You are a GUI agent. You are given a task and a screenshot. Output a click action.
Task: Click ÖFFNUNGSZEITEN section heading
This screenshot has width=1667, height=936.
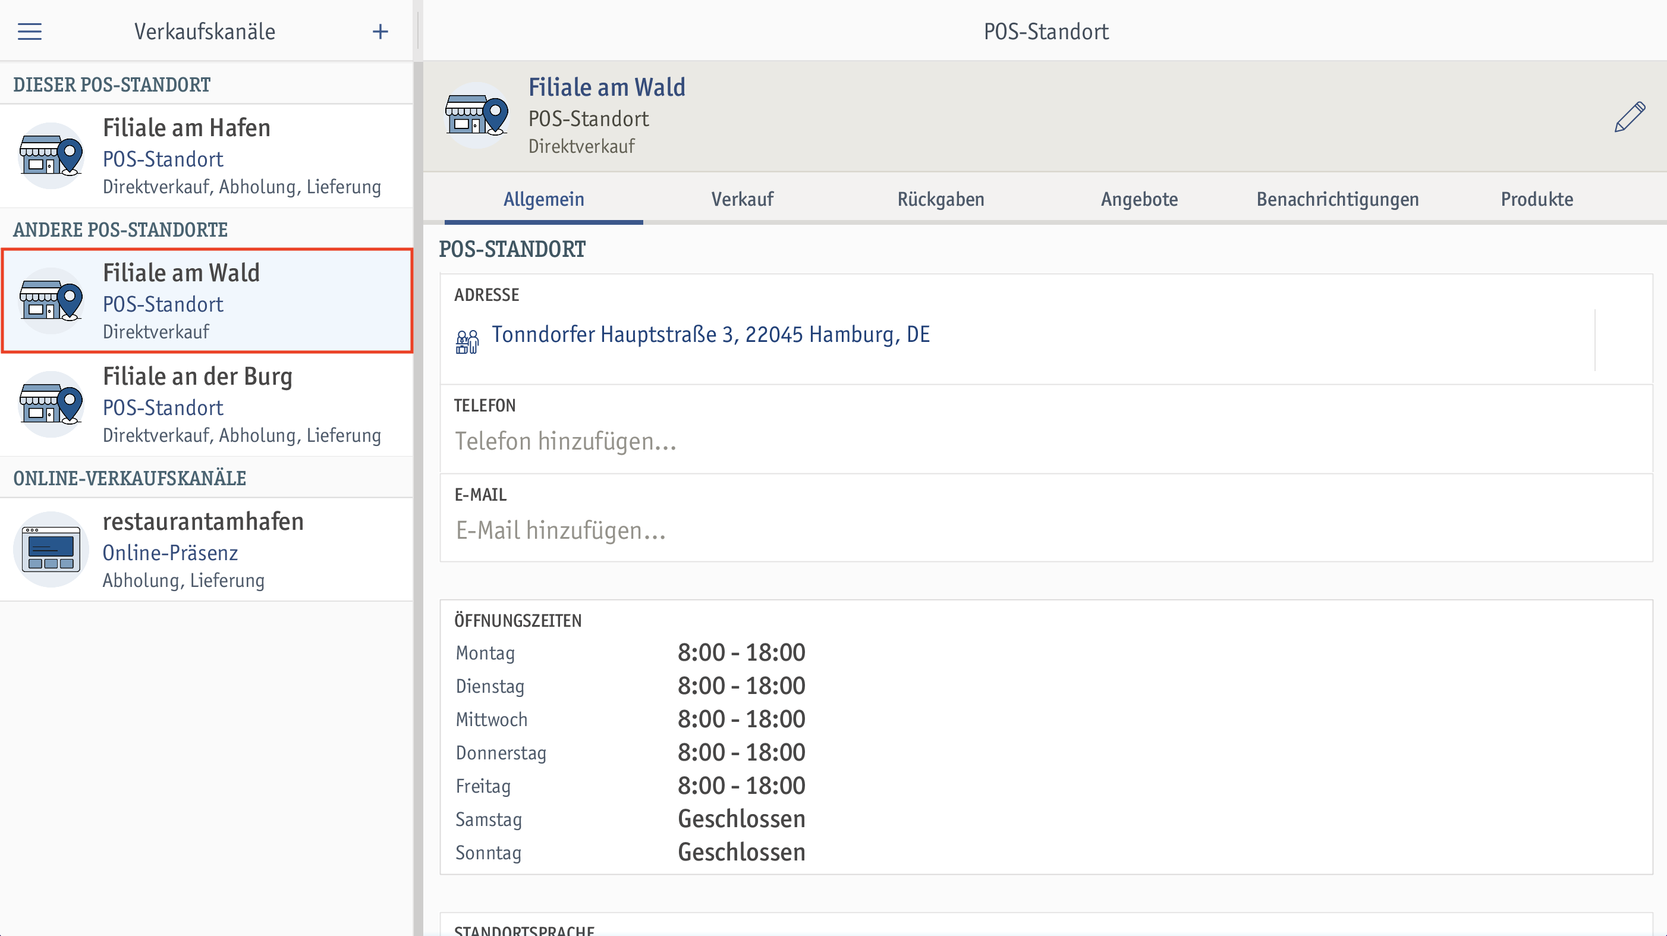pos(518,620)
